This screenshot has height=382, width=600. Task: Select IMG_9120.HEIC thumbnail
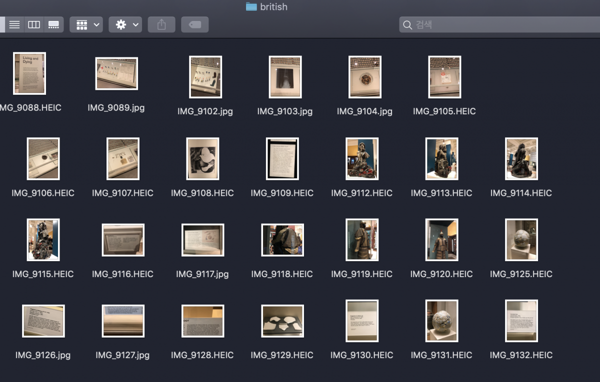click(x=441, y=240)
